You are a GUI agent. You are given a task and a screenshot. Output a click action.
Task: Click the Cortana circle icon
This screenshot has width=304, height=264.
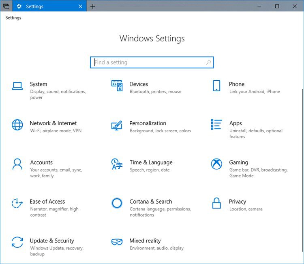(x=117, y=203)
